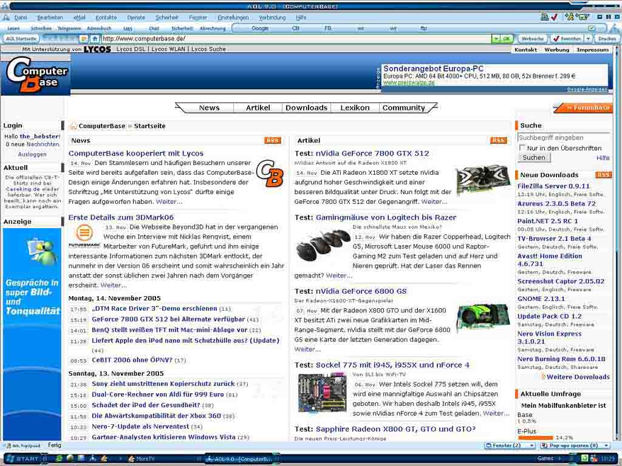This screenshot has width=622, height=466.
Task: Open the Favoriten dropdown arrow
Action: [x=588, y=39]
